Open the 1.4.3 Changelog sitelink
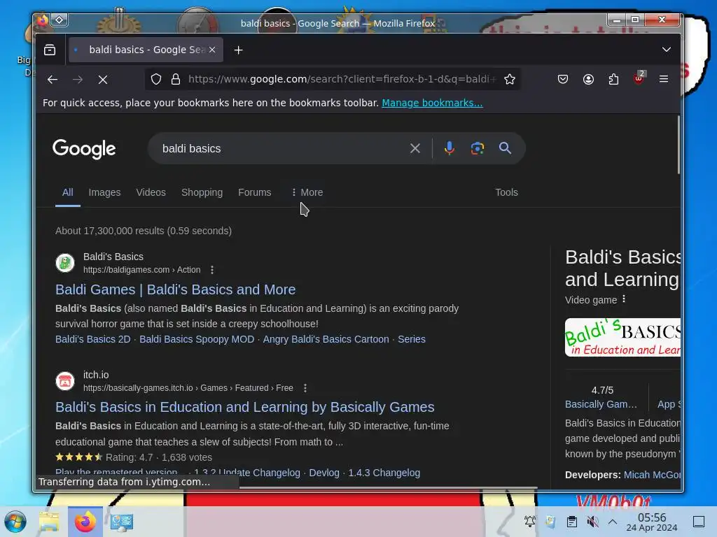 (384, 473)
